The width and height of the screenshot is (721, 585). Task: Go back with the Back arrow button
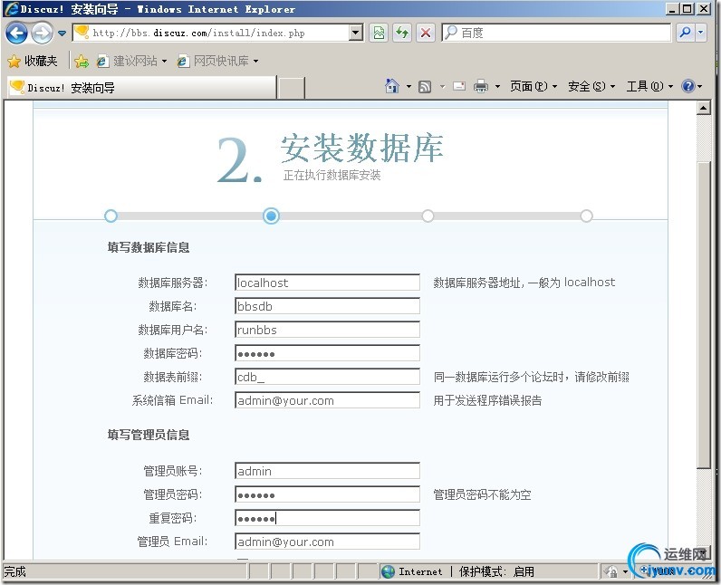[x=16, y=34]
